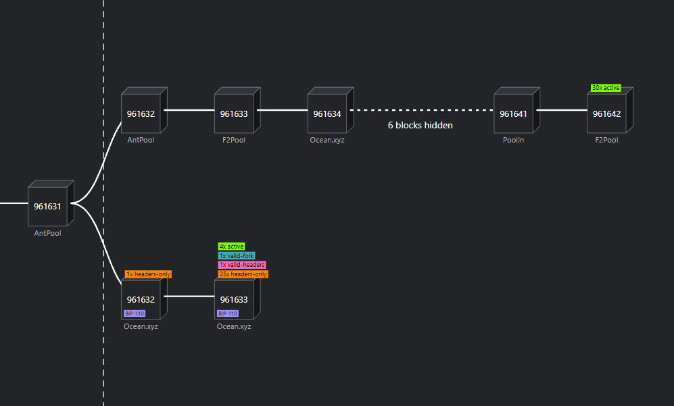Screen dimensions: 674x406
Task: Click the 25x headers-only tag
Action: point(243,274)
